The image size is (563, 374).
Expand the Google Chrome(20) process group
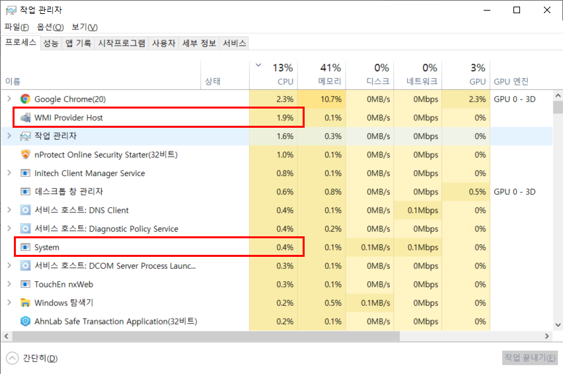click(9, 99)
